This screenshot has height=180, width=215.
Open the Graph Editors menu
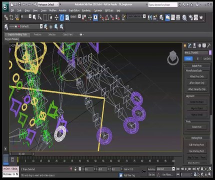click(x=74, y=10)
